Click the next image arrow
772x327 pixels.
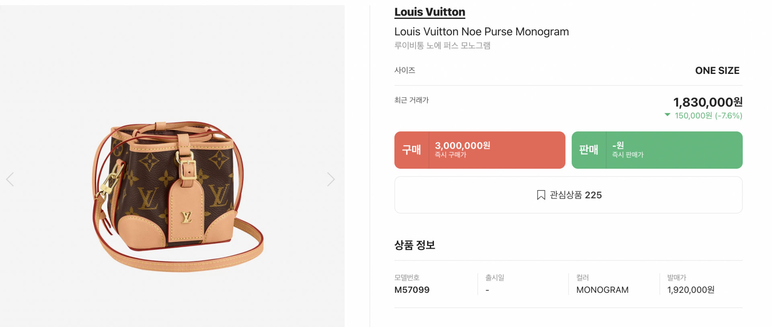[x=331, y=179]
